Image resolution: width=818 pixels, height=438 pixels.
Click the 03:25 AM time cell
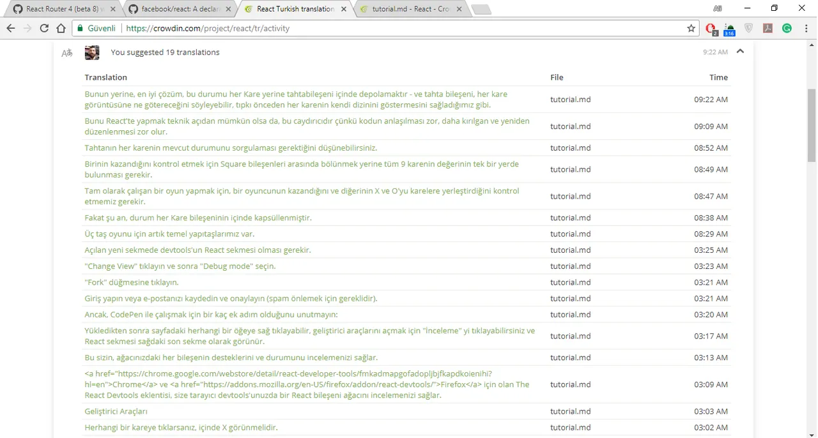coord(711,250)
